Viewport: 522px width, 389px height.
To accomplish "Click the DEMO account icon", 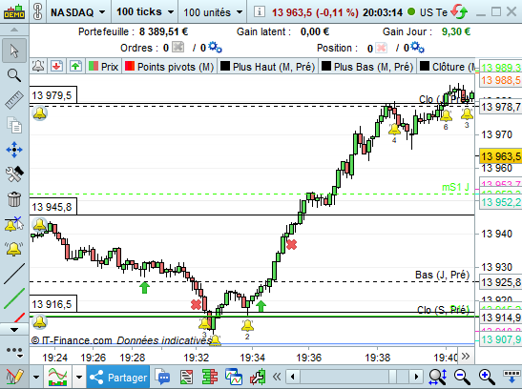I will (14, 12).
